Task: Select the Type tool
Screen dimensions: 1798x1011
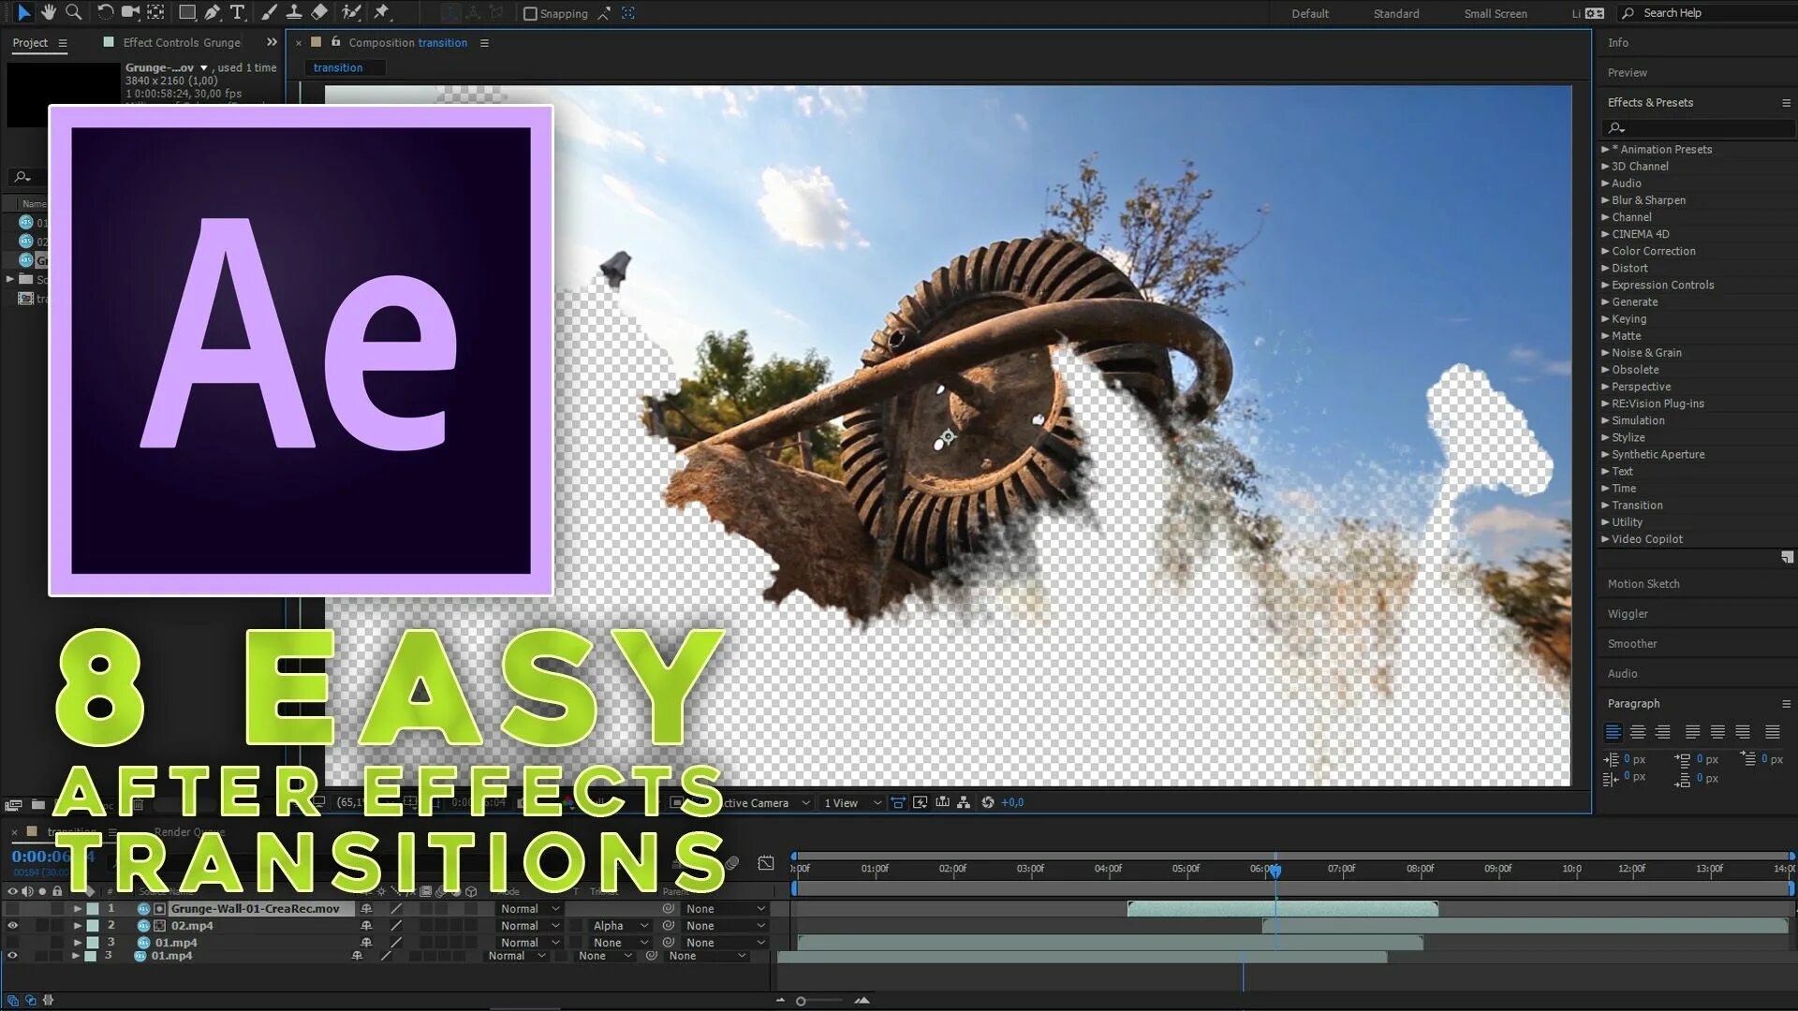Action: (x=237, y=12)
